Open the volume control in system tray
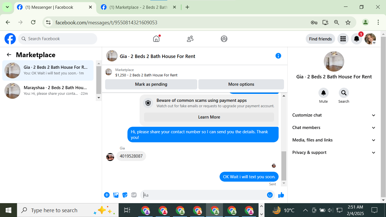Image resolution: width=386 pixels, height=217 pixels. pyautogui.click(x=330, y=210)
